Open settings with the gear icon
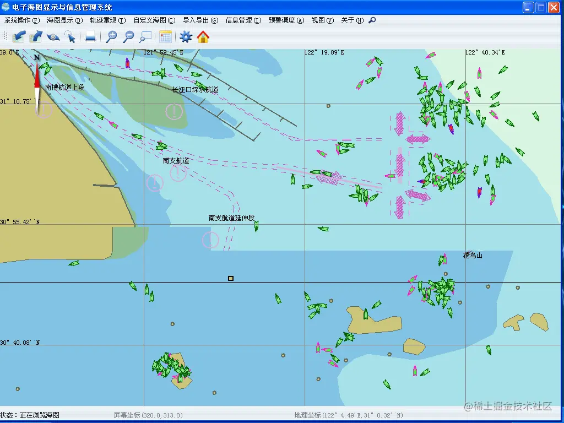Screen dimensions: 564x423 coord(186,37)
